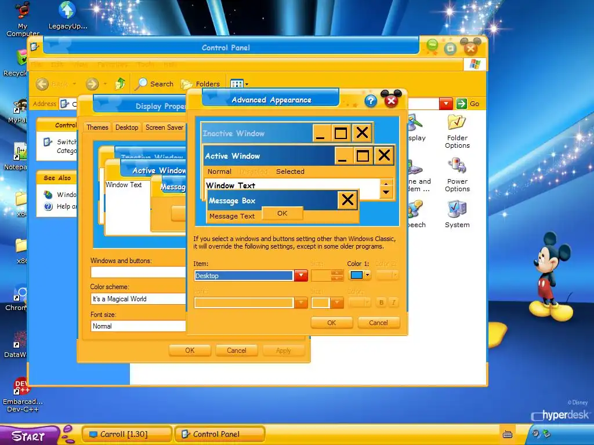Open the Item dropdown showing Desktop

301,275
